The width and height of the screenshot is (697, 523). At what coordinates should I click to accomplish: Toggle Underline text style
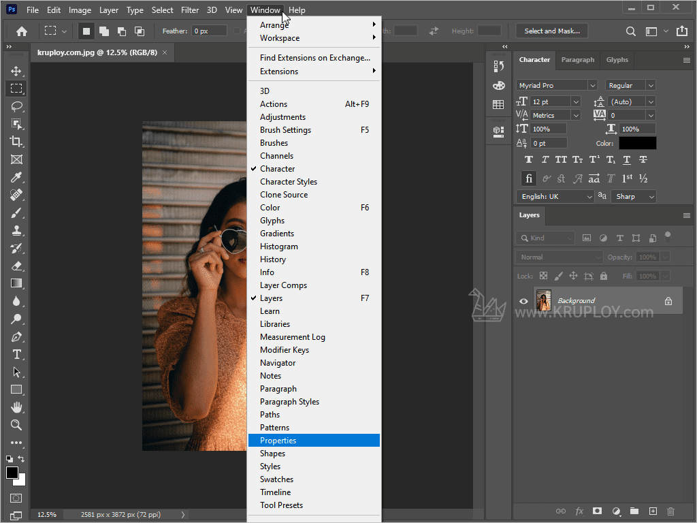point(627,159)
